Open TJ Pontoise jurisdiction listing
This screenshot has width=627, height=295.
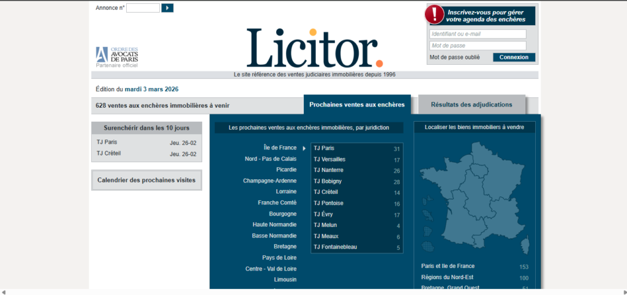point(357,203)
